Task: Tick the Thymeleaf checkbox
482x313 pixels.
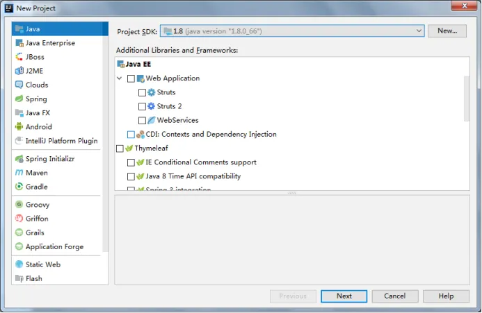Action: coord(120,149)
